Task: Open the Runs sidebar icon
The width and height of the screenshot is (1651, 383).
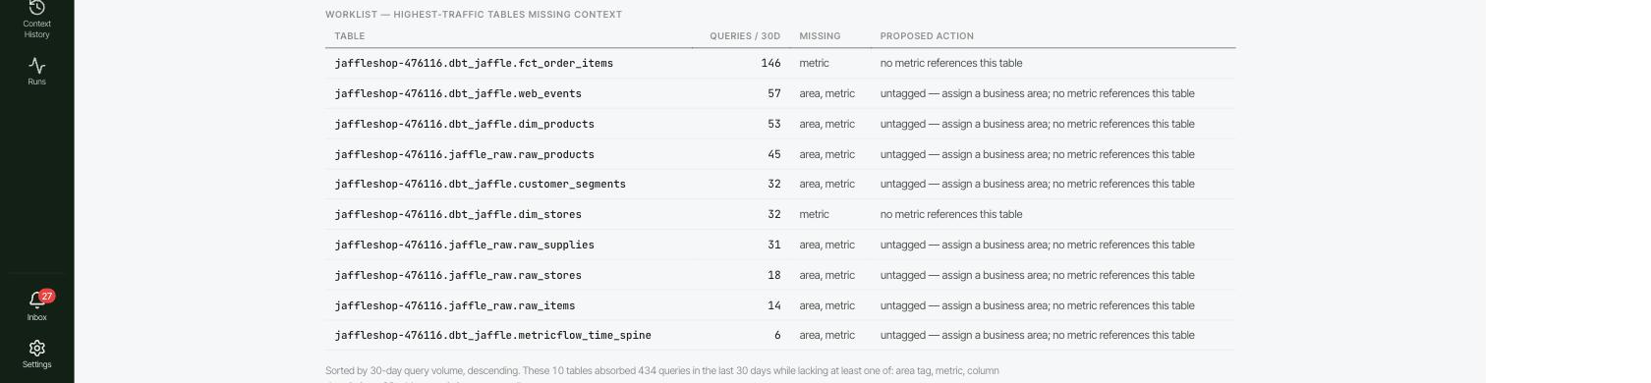Action: tap(36, 72)
